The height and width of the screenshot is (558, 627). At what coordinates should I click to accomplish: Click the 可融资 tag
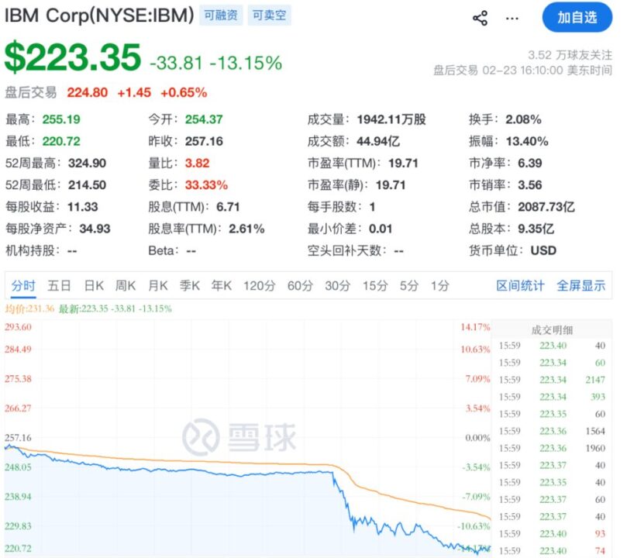click(221, 15)
